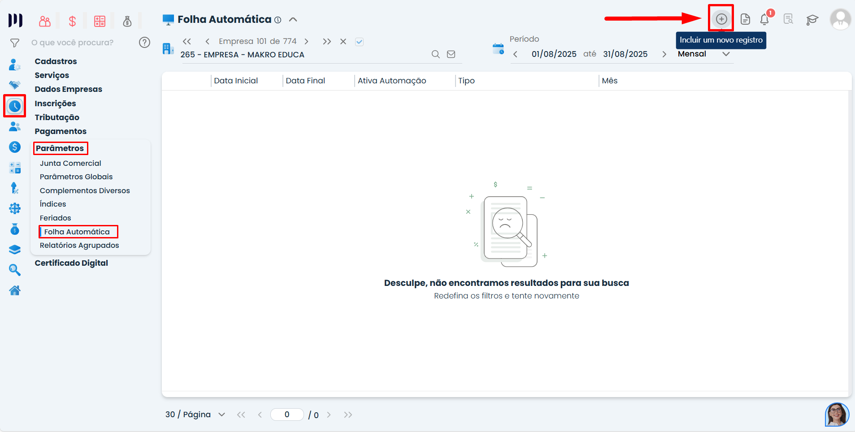Click the help question mark icon

pos(144,43)
